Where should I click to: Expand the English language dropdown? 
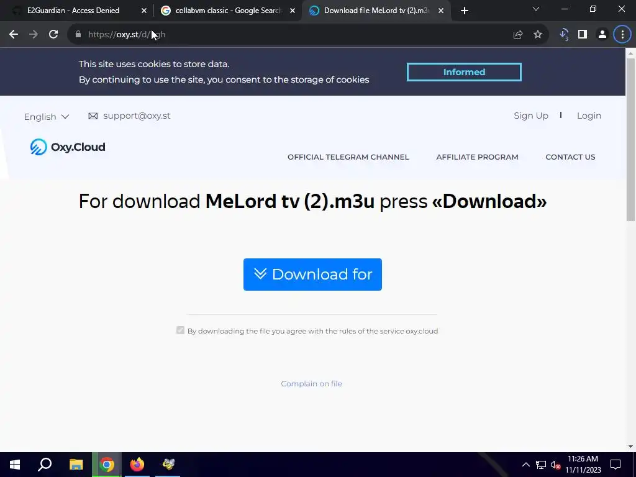click(46, 117)
